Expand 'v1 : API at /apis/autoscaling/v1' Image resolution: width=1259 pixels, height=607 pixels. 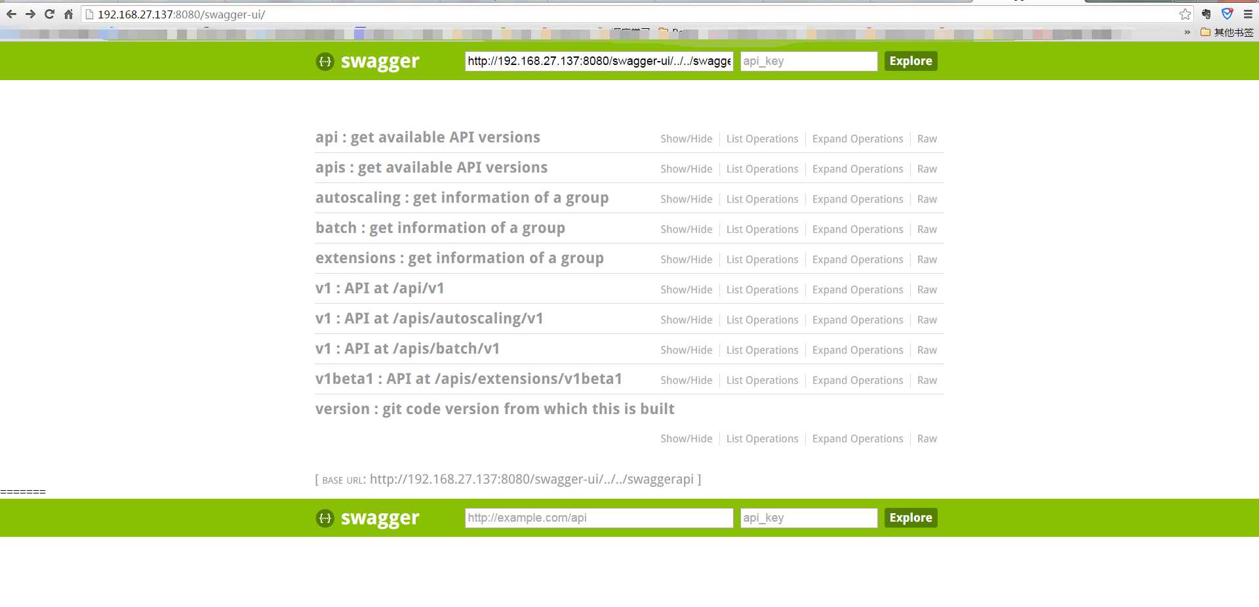(430, 318)
